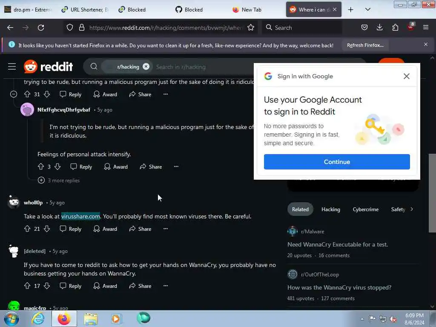This screenshot has height=327, width=436.
Task: Open Windows Media Player from taskbar
Action: point(116,319)
